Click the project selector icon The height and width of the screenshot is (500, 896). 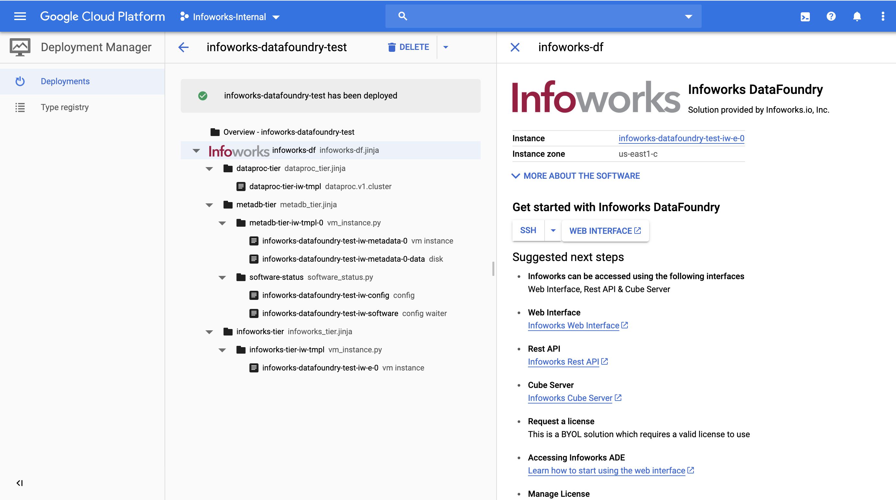click(184, 16)
